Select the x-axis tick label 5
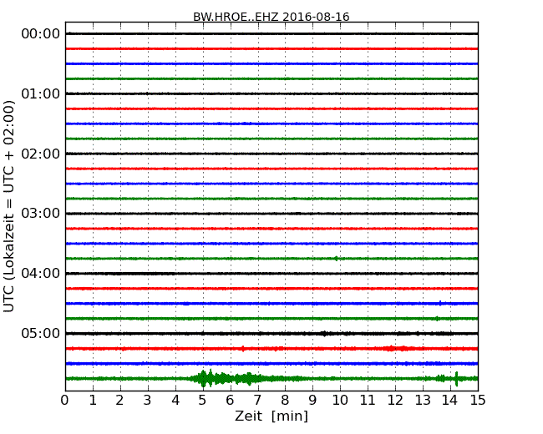Viewport: 543px width, 434px height. (x=203, y=401)
